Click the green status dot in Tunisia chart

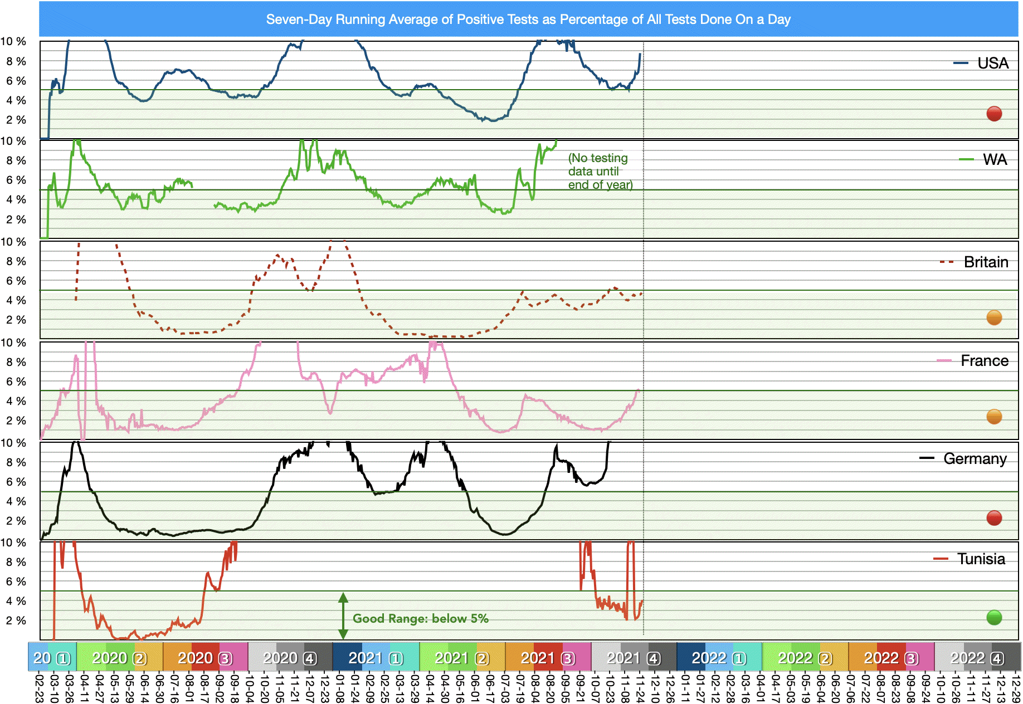994,617
